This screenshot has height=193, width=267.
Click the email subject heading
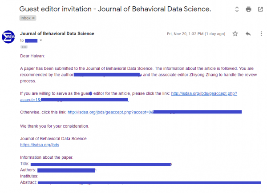115,9
